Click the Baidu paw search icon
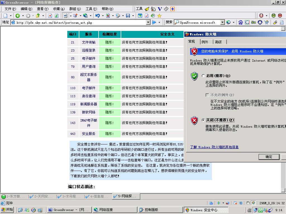Screen dimensions: 286x214 point(240,22)
